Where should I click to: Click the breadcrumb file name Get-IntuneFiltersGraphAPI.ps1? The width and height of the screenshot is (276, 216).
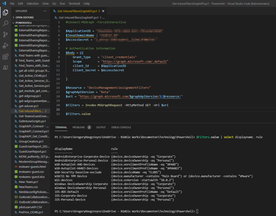click(78, 18)
